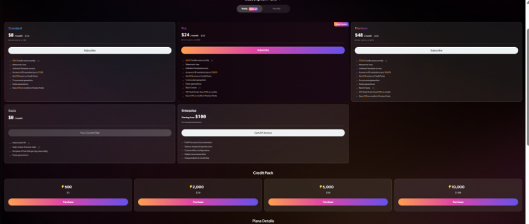Click the 10,000 credit pack amount
Screen dimensions: 529x224
point(458,187)
